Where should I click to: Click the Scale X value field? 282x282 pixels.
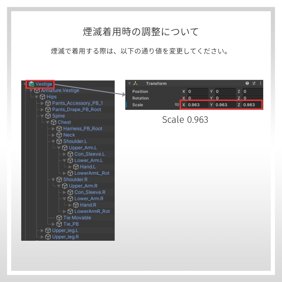[x=197, y=105]
